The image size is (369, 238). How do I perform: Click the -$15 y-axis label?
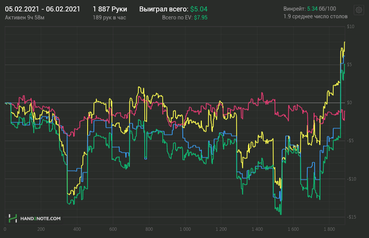coord(351,217)
